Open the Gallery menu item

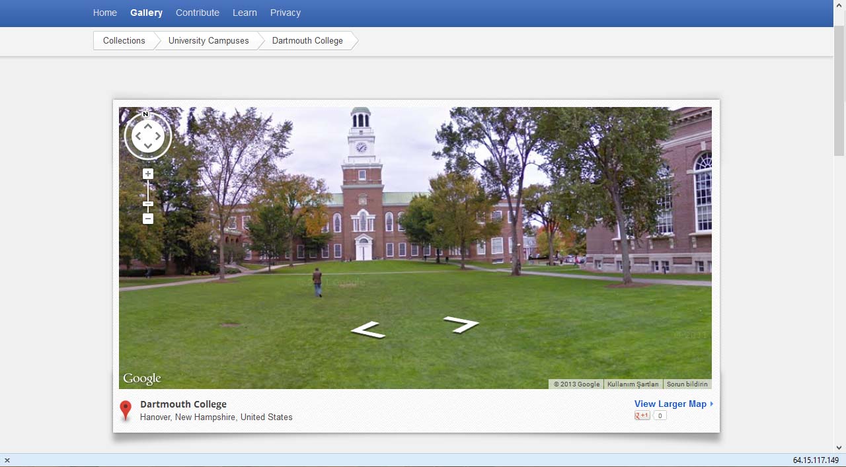(146, 13)
